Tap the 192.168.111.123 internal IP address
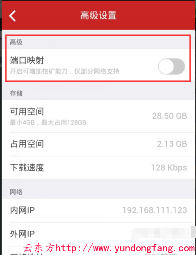Image resolution: width=196 pixels, height=255 pixels. point(155,210)
